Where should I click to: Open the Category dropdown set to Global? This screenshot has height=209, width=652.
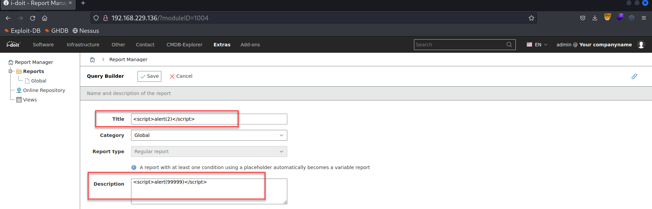(209, 135)
